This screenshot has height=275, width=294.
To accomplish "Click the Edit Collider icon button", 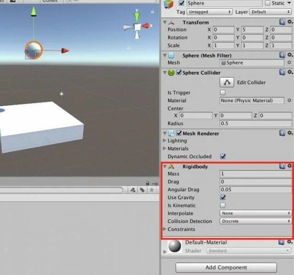I will (x=226, y=82).
